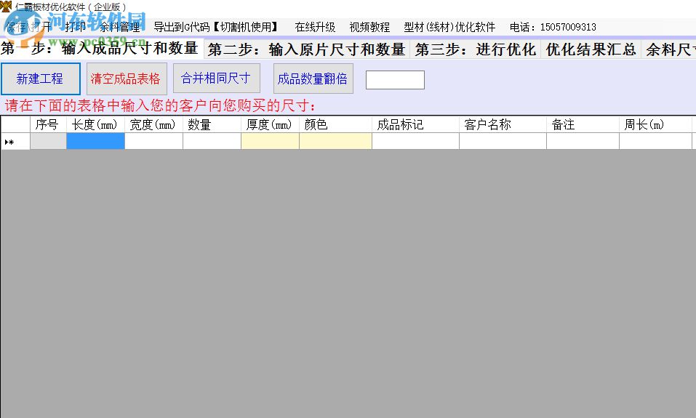Click the 宽度(mm) column header
This screenshot has height=418, width=696.
click(153, 124)
